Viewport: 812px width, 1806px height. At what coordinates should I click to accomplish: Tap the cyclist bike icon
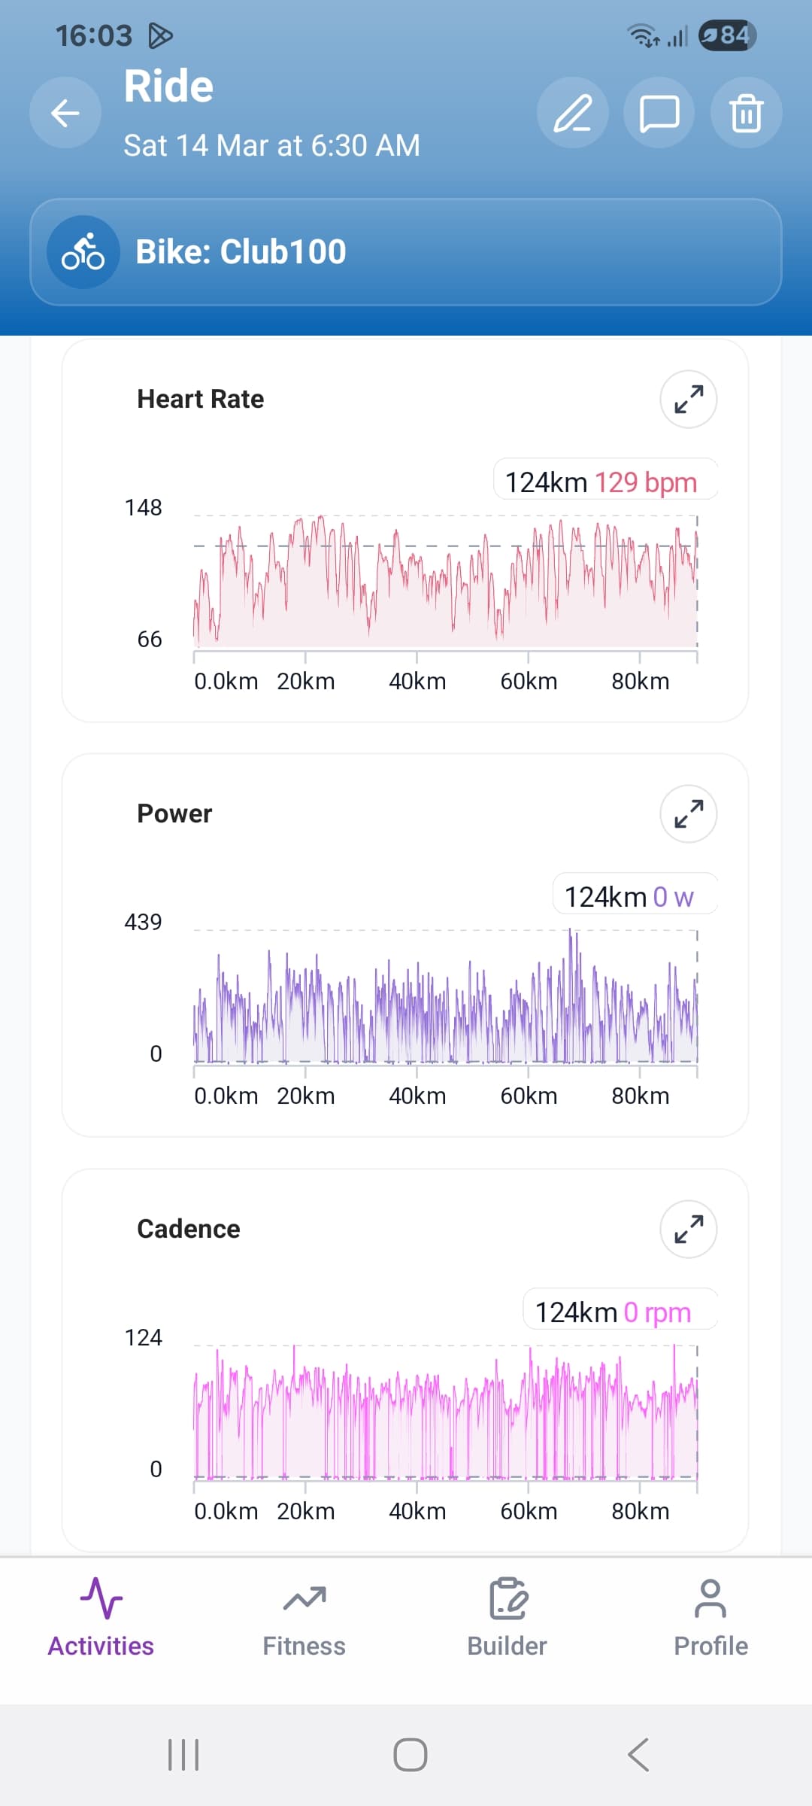point(83,252)
